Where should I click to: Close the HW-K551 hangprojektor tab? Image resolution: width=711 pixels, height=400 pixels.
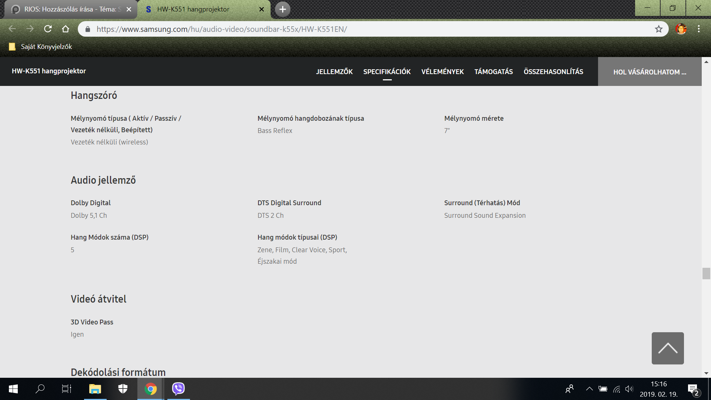(261, 9)
